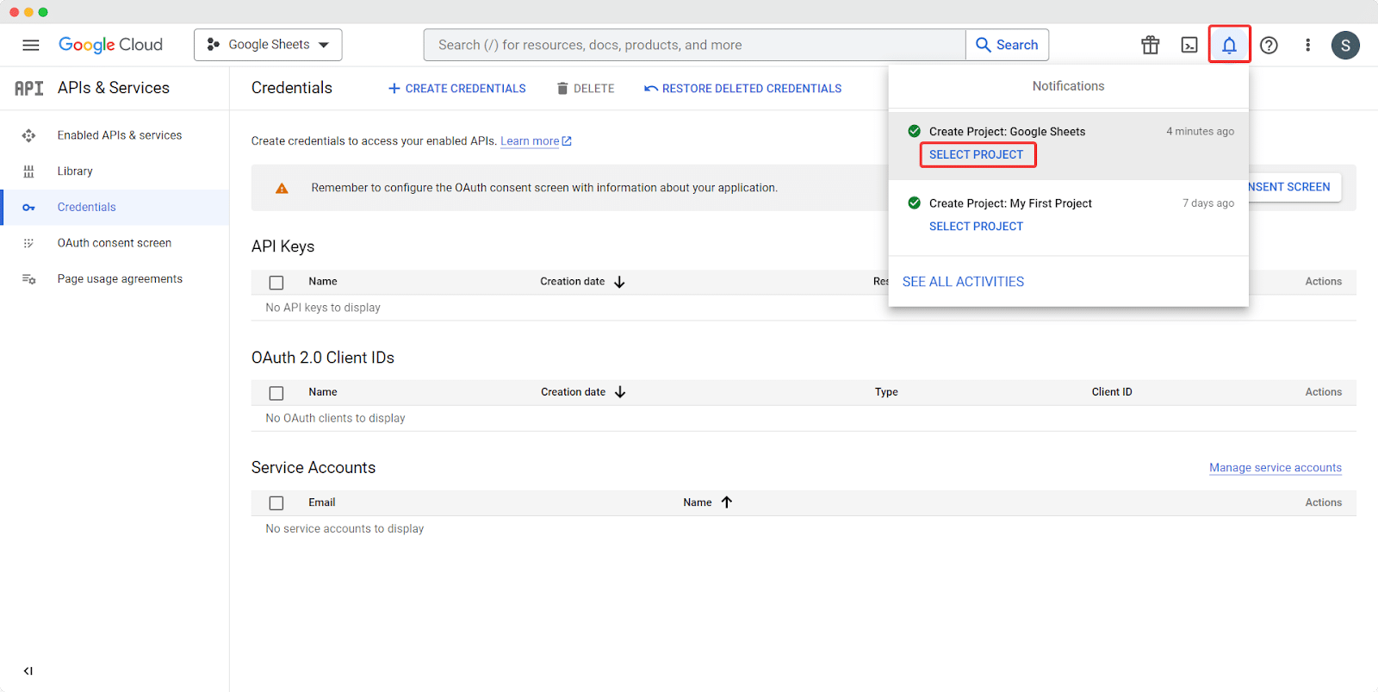
Task: Select the Credentials sidebar item
Action: coord(115,207)
